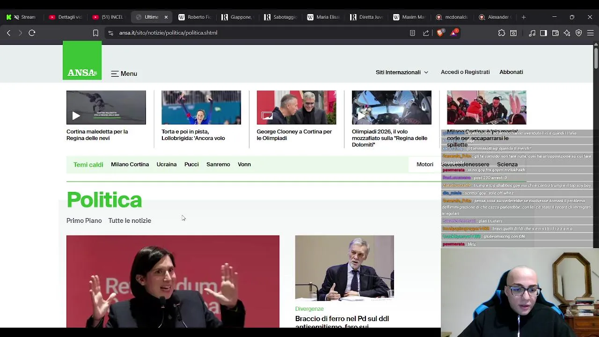Open site information icon in address bar

(110, 33)
